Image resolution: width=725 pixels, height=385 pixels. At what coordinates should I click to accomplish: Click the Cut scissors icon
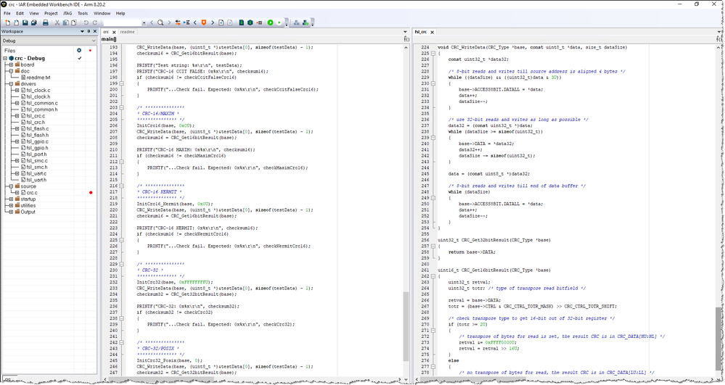(x=56, y=23)
